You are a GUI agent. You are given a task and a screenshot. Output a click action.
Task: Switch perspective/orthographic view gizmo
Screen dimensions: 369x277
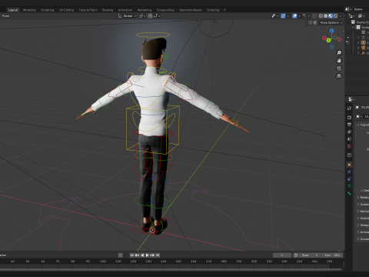click(339, 76)
